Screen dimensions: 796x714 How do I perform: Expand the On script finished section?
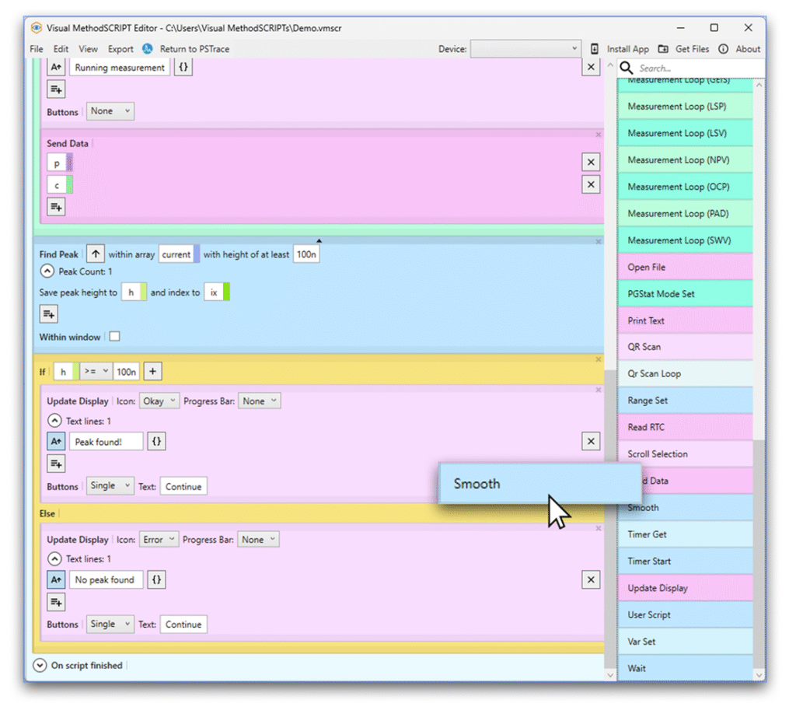tap(40, 666)
